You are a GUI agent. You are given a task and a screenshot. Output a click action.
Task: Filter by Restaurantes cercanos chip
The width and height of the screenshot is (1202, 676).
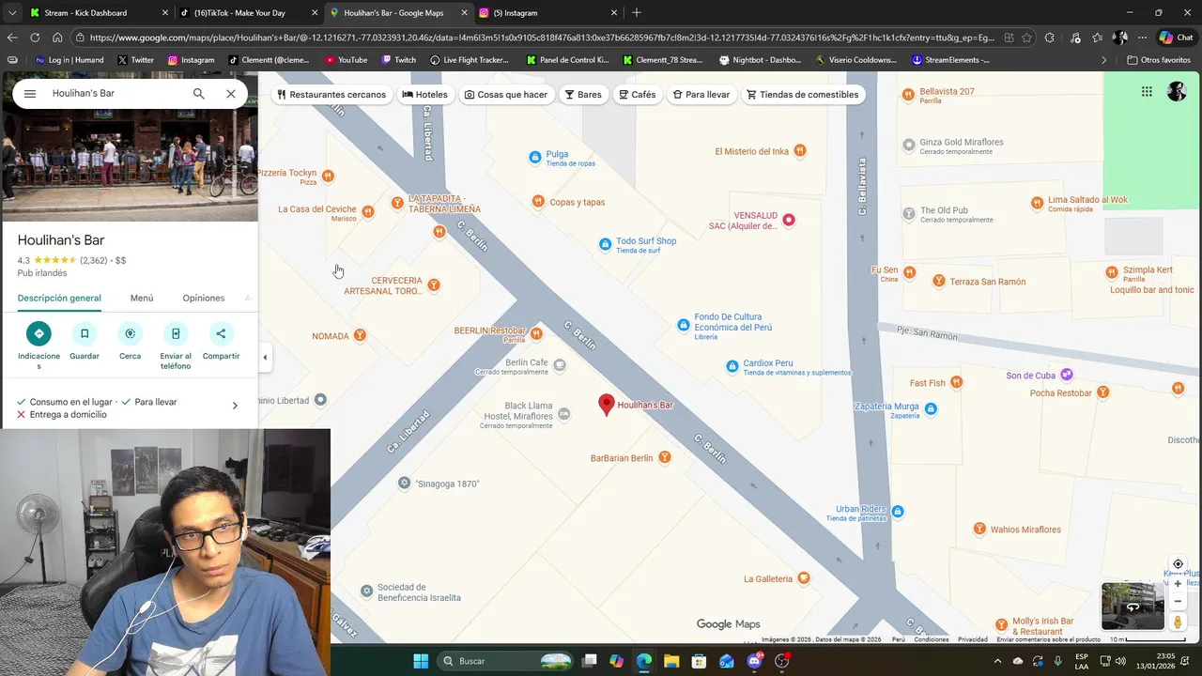[x=331, y=95]
